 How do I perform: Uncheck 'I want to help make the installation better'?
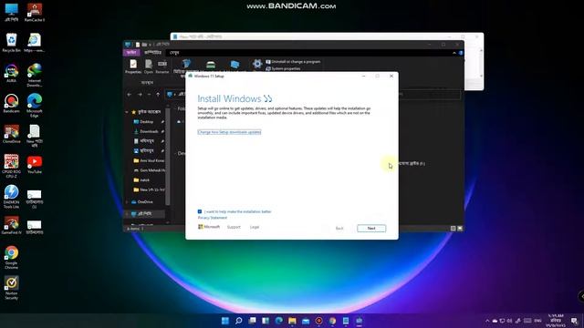pos(200,211)
